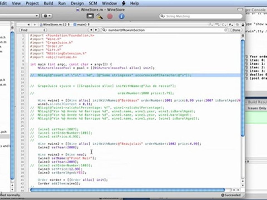Click Done to close the find bar
Viewport: 267px width, 200px height.
(236, 30)
